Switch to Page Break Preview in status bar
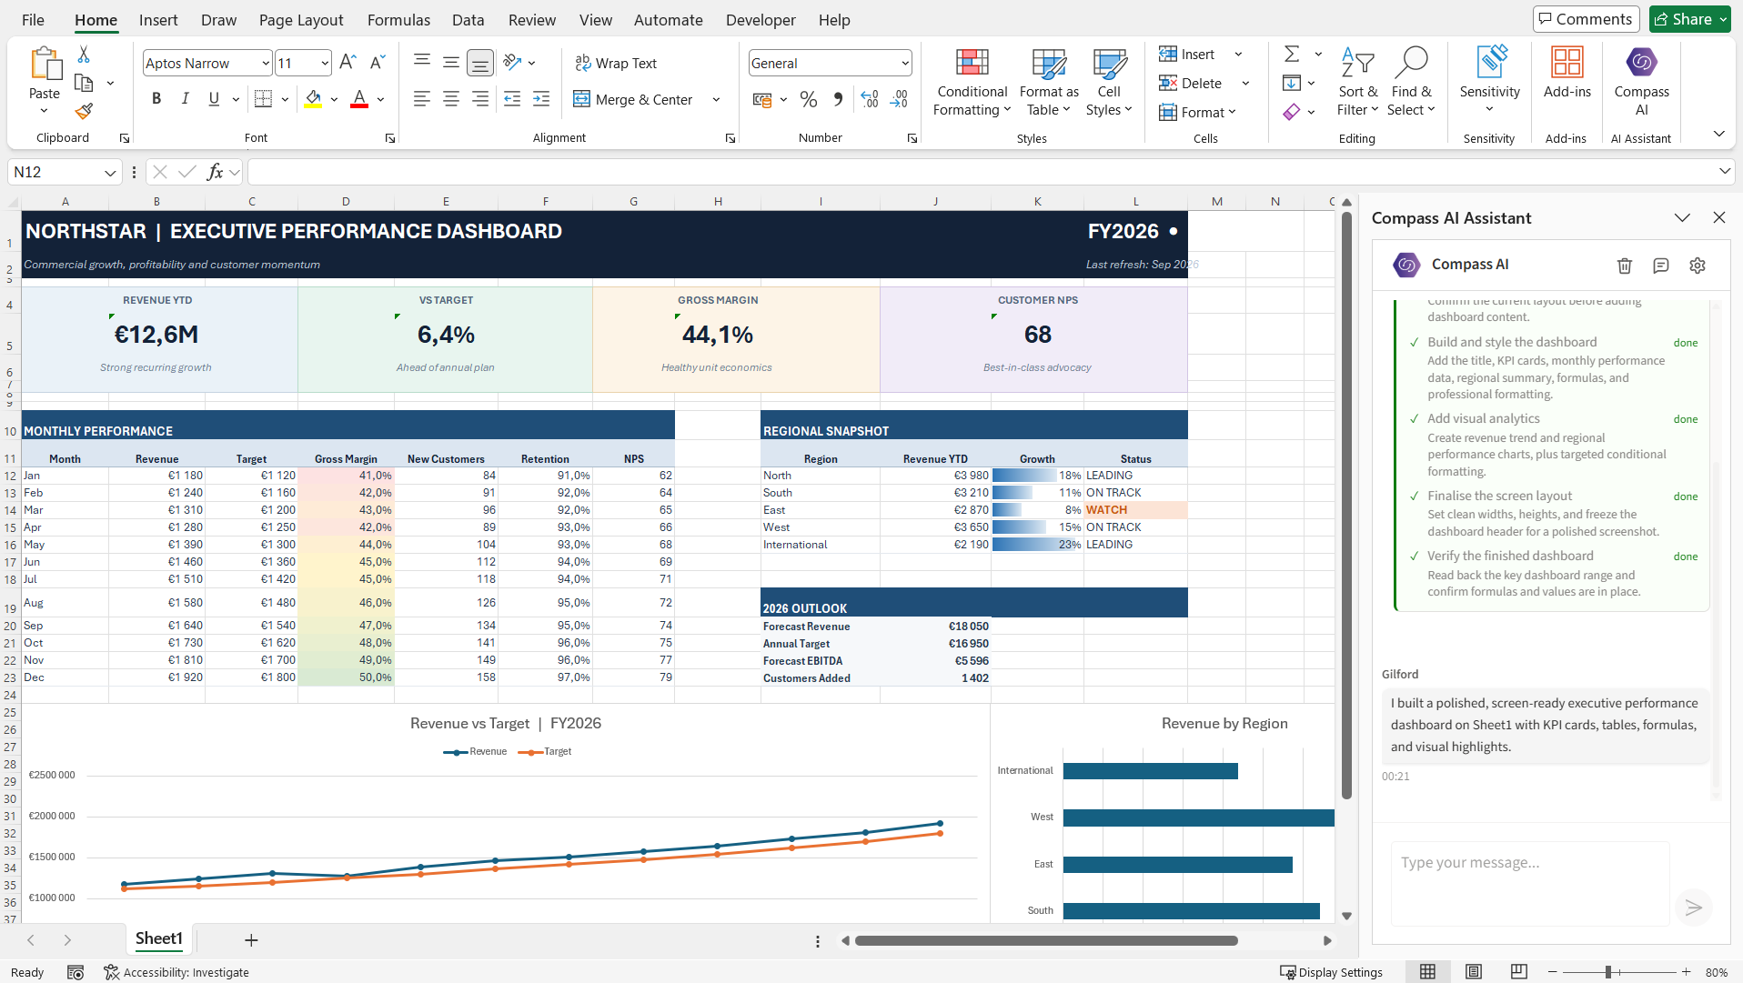Screen dimensions: 1743x983 pos(1519,972)
